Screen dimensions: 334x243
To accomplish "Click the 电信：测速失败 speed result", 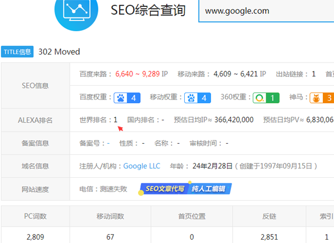I will point(103,189).
